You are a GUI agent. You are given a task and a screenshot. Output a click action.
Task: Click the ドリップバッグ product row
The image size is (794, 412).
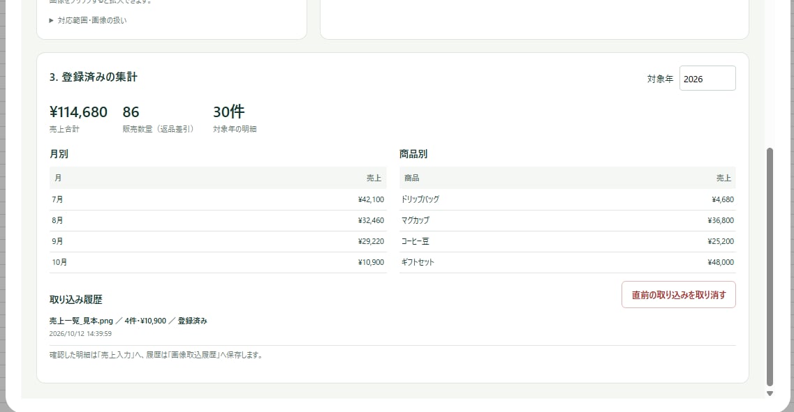pos(568,199)
